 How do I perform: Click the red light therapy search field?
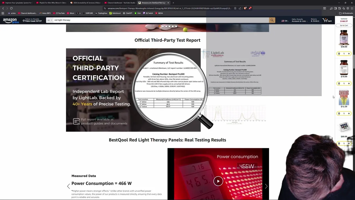coord(161,20)
